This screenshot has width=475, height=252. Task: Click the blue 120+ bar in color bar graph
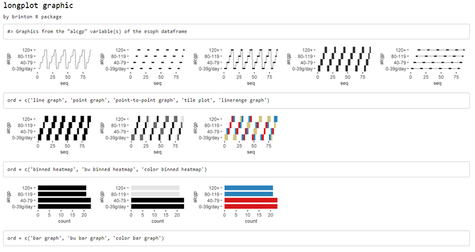(x=249, y=188)
